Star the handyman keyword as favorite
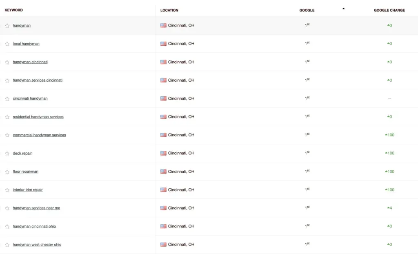Image resolution: width=418 pixels, height=254 pixels. click(7, 25)
